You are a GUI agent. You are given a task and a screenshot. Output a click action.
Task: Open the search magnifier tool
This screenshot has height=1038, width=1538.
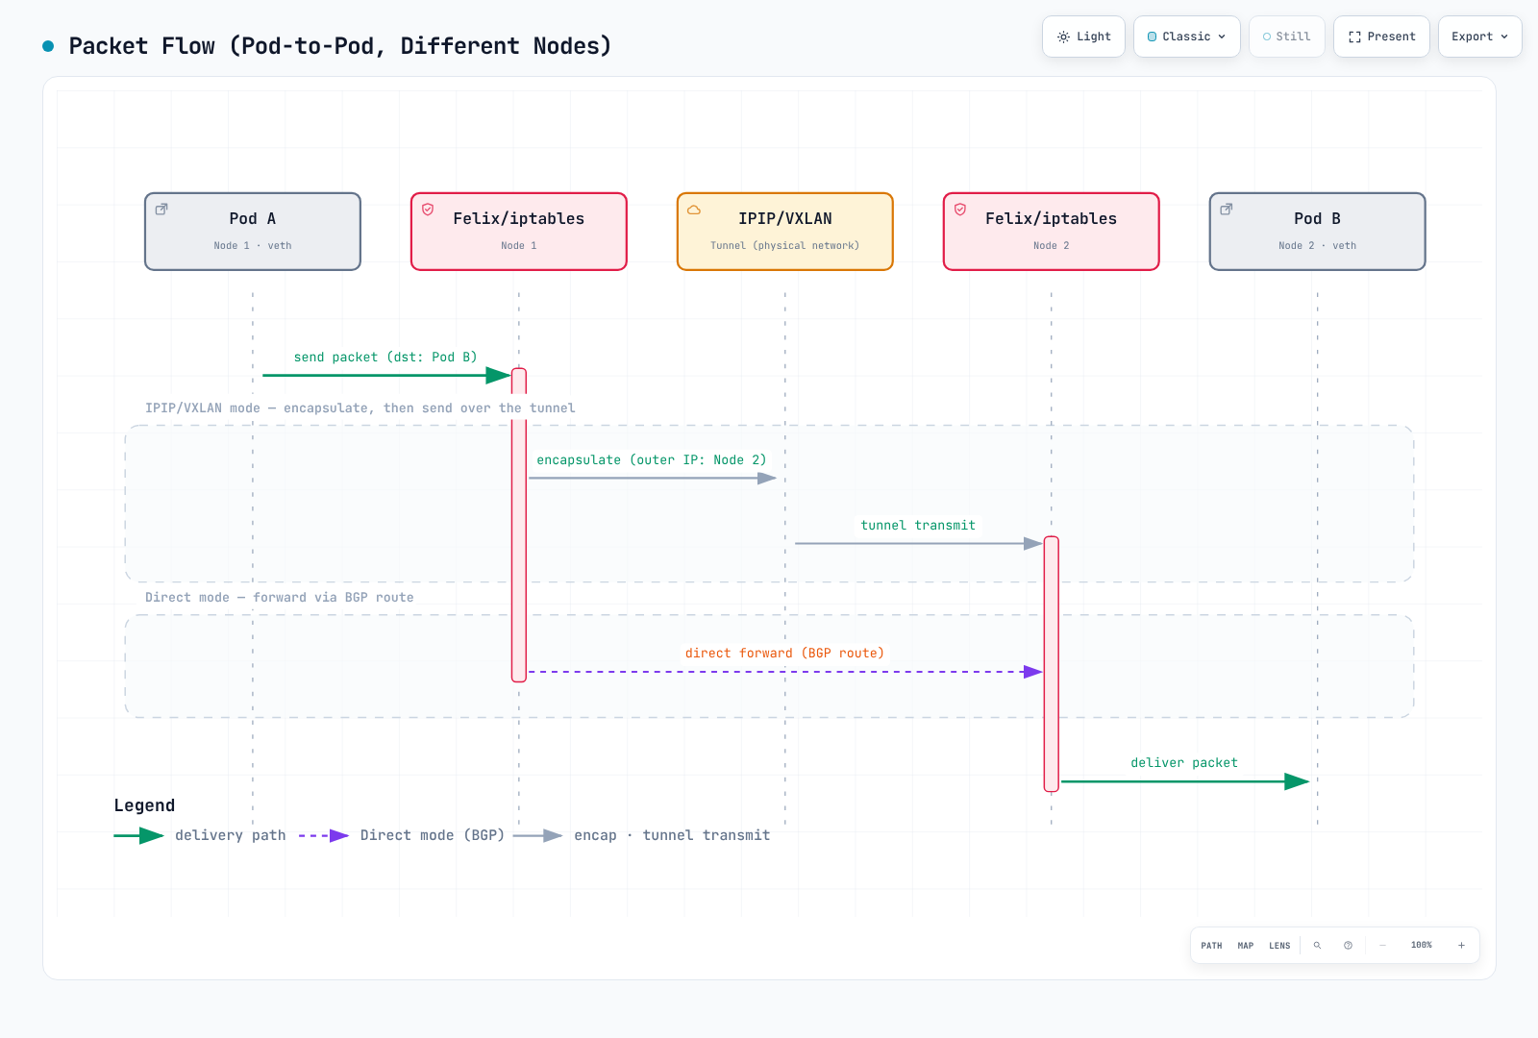[1317, 946]
